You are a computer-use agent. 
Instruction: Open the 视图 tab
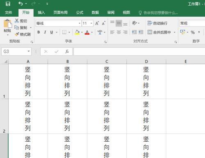[126, 13]
